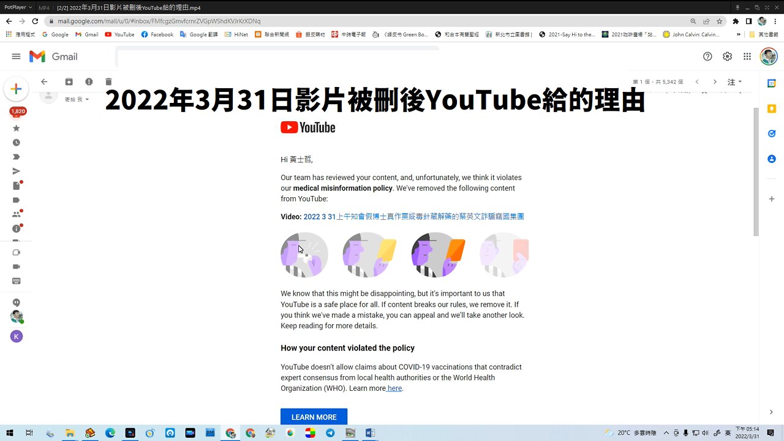This screenshot has height=441, width=784.
Task: Open Windows notification center
Action: pyautogui.click(x=771, y=433)
